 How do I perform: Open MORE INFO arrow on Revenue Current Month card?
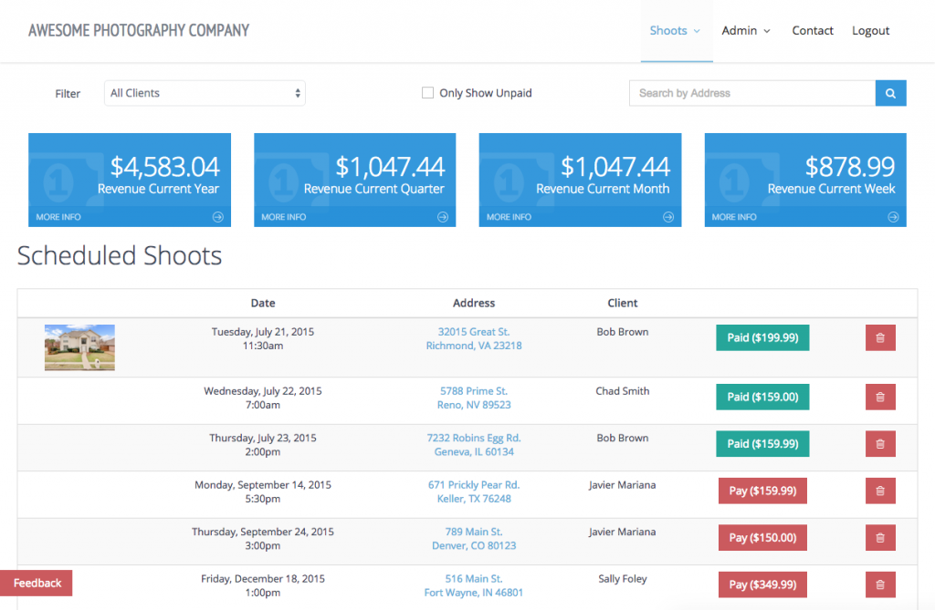point(667,217)
